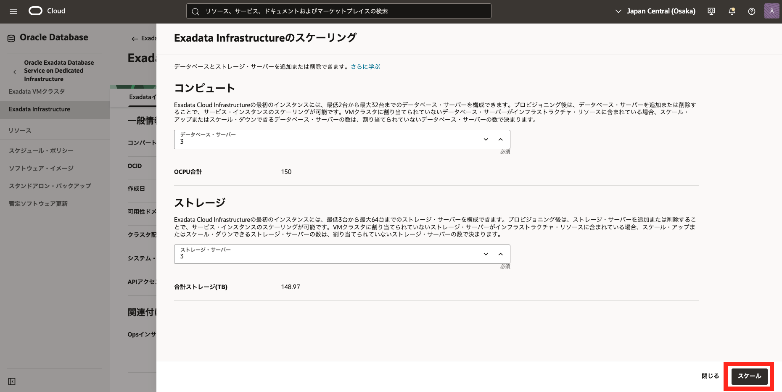The image size is (782, 392).
Task: Click the top search input field
Action: 338,11
